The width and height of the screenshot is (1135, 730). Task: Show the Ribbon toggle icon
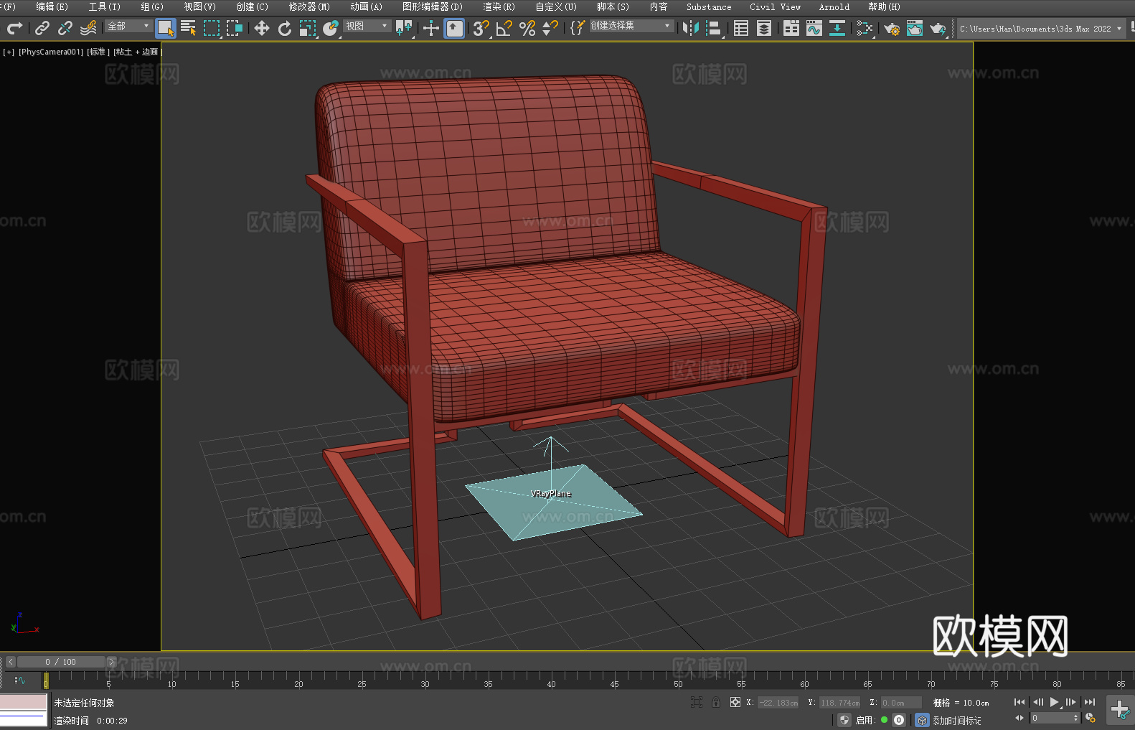[x=791, y=28]
